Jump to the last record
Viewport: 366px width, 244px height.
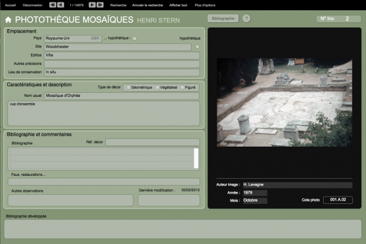[x=100, y=5]
